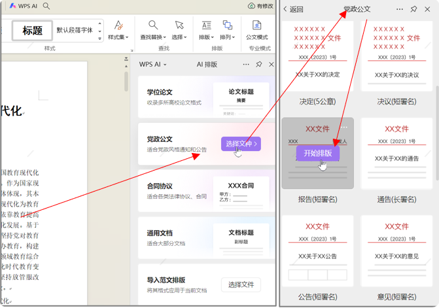439x308 pixels.
Task: Open the 选择 cursor tool dropdown
Action: click(x=179, y=30)
